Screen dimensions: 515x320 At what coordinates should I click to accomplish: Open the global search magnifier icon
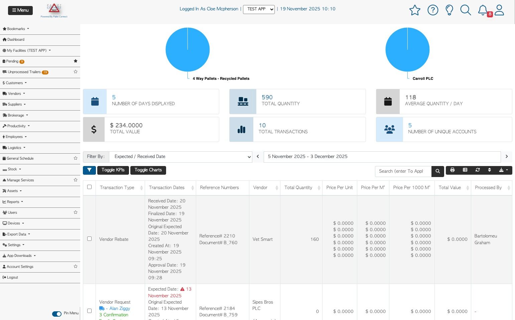pos(466,10)
